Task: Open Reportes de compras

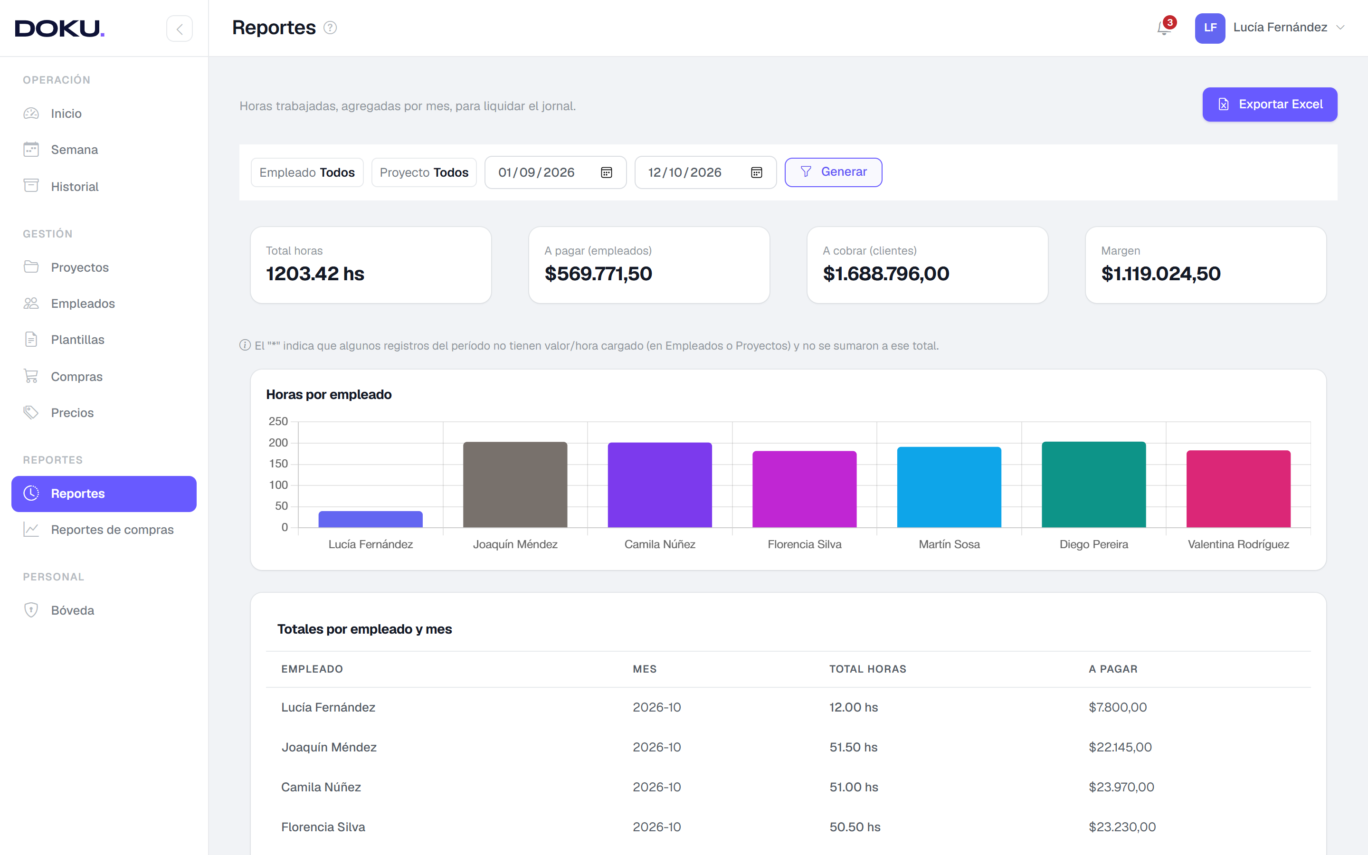Action: click(x=104, y=530)
